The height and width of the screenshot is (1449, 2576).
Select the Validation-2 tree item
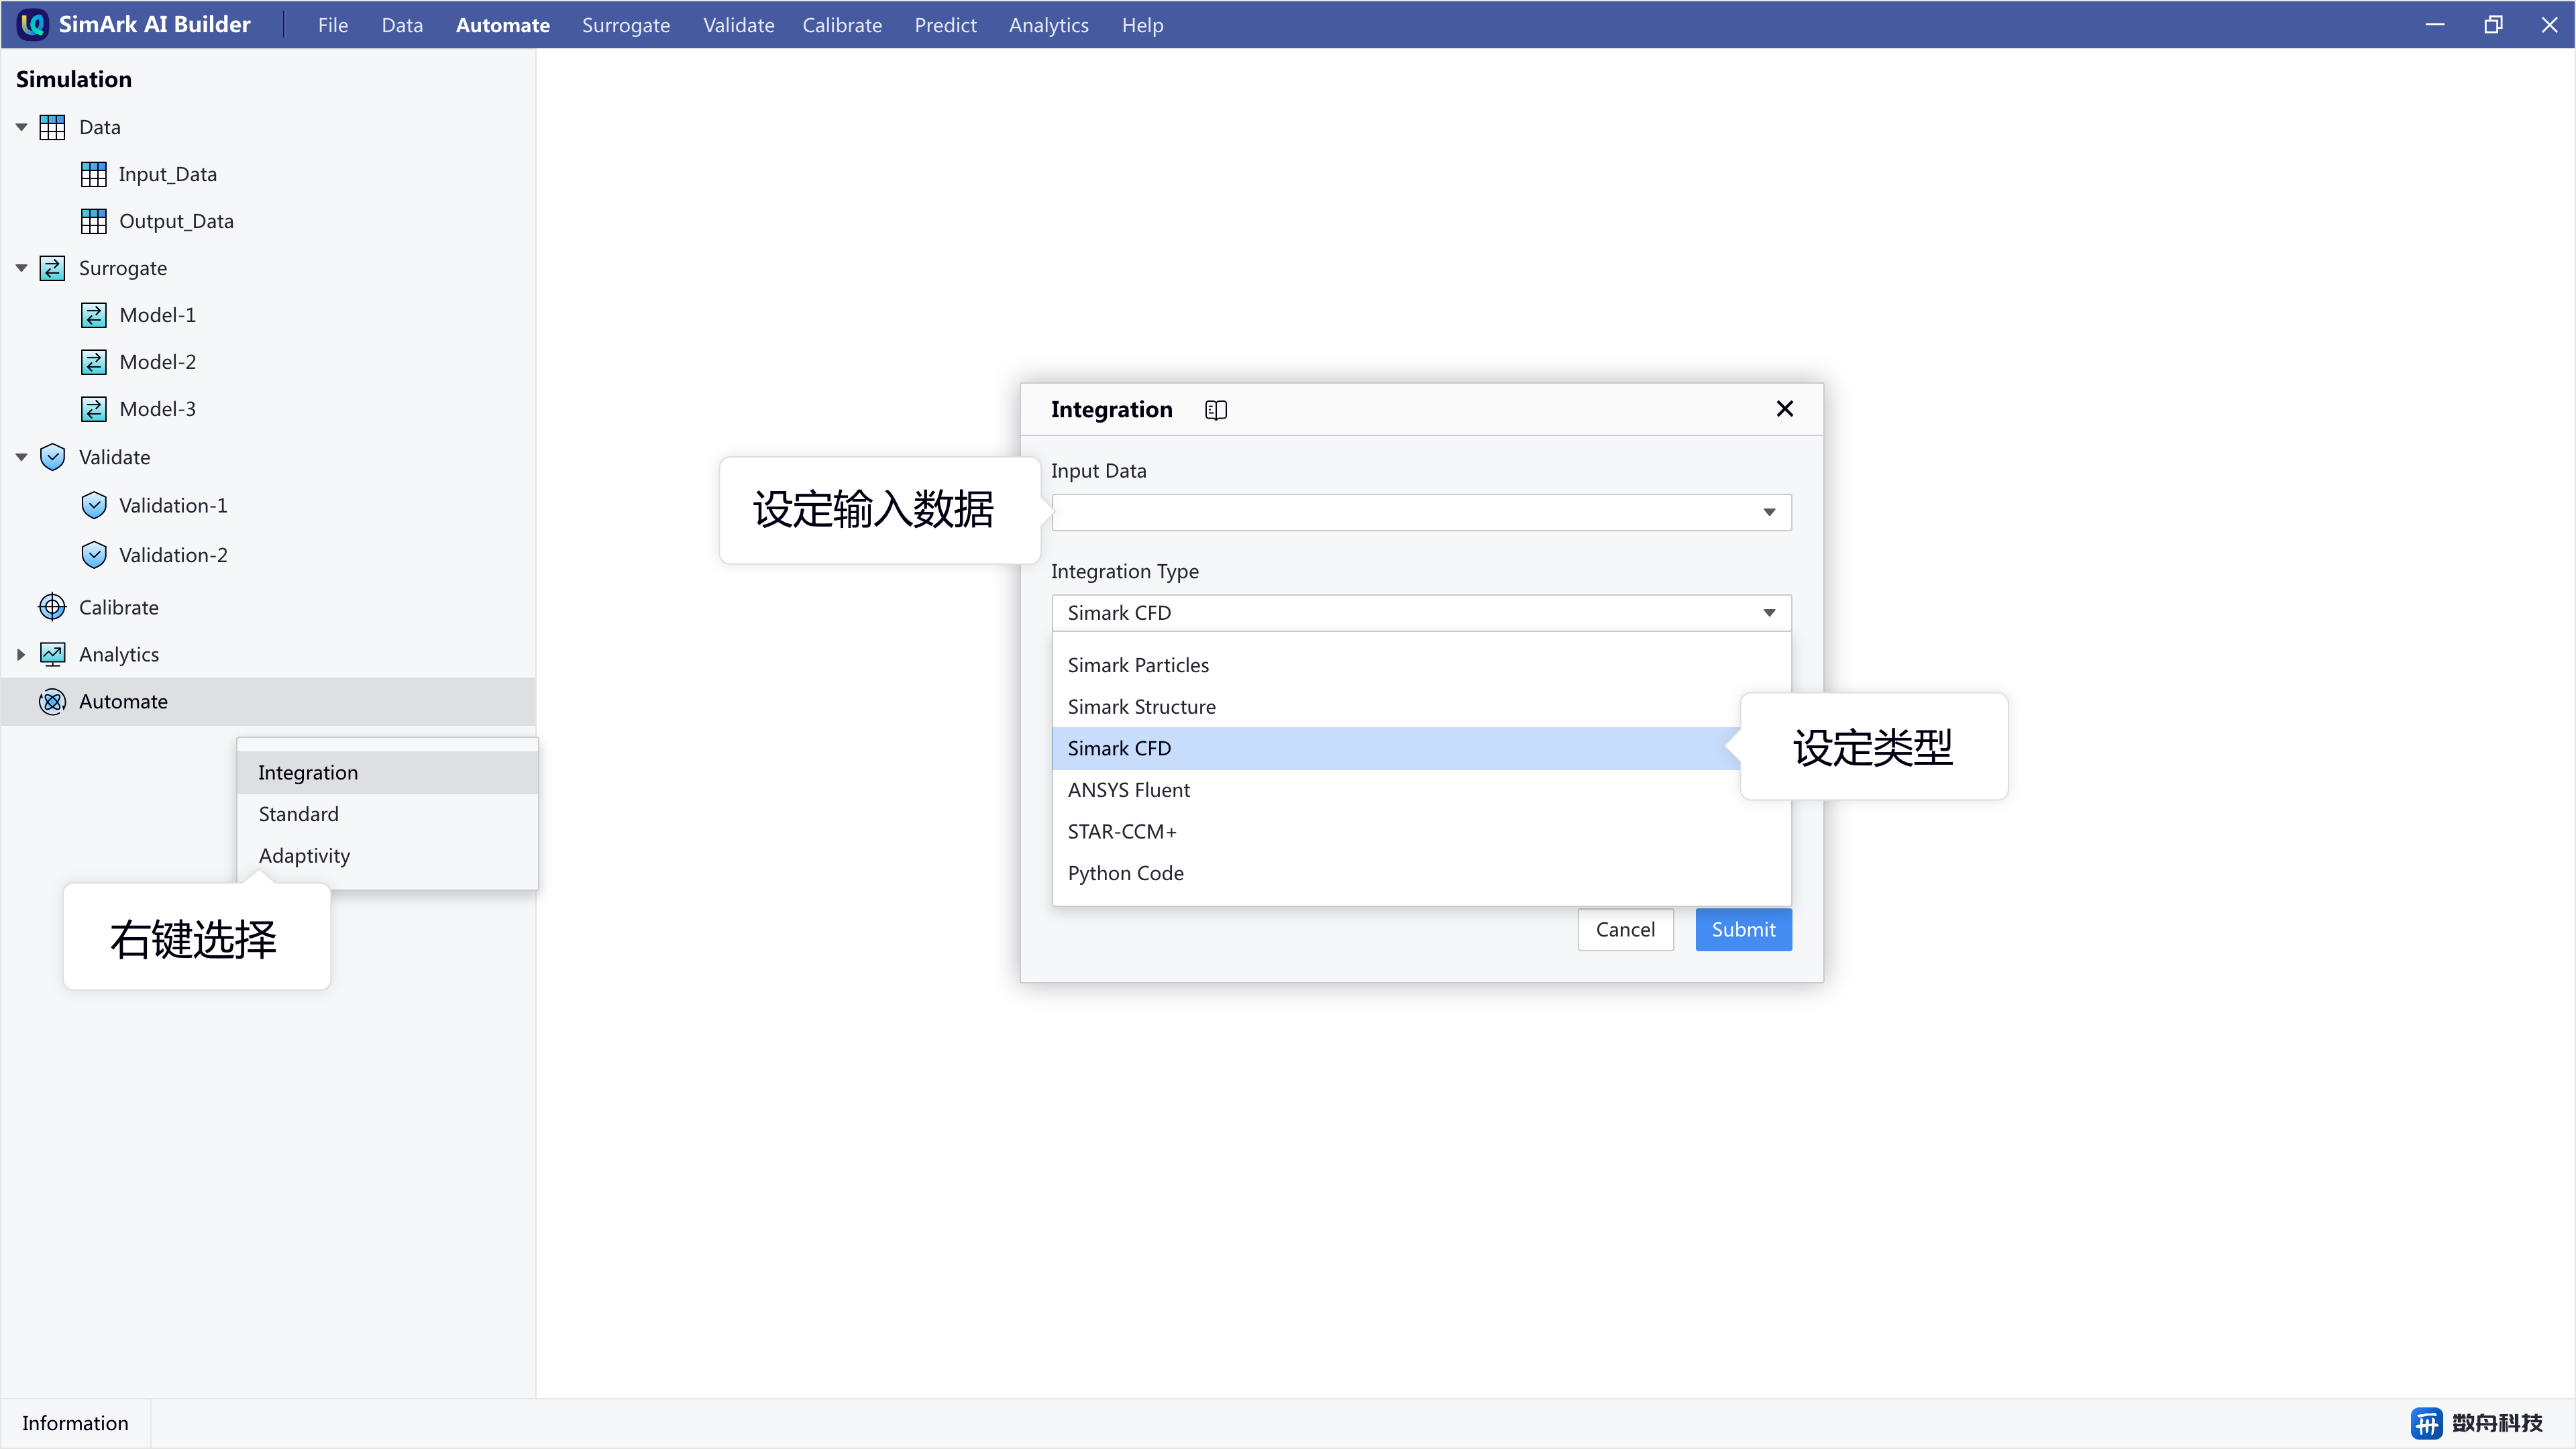pos(173,555)
